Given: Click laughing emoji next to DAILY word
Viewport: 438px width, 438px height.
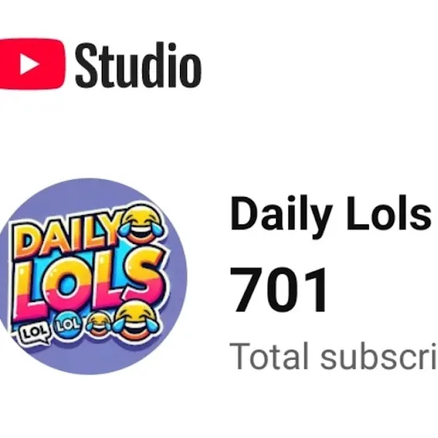Looking at the screenshot, I should [142, 224].
